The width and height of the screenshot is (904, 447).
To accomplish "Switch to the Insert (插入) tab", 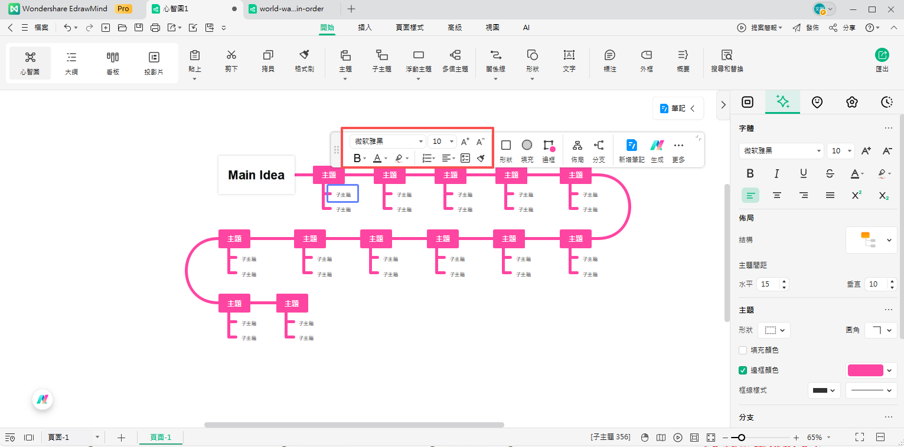I will [x=365, y=28].
